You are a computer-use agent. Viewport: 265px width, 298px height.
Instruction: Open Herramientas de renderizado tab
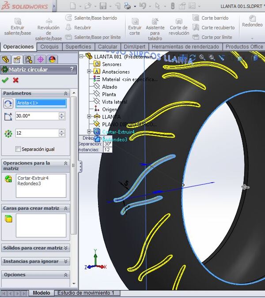pyautogui.click(x=185, y=47)
